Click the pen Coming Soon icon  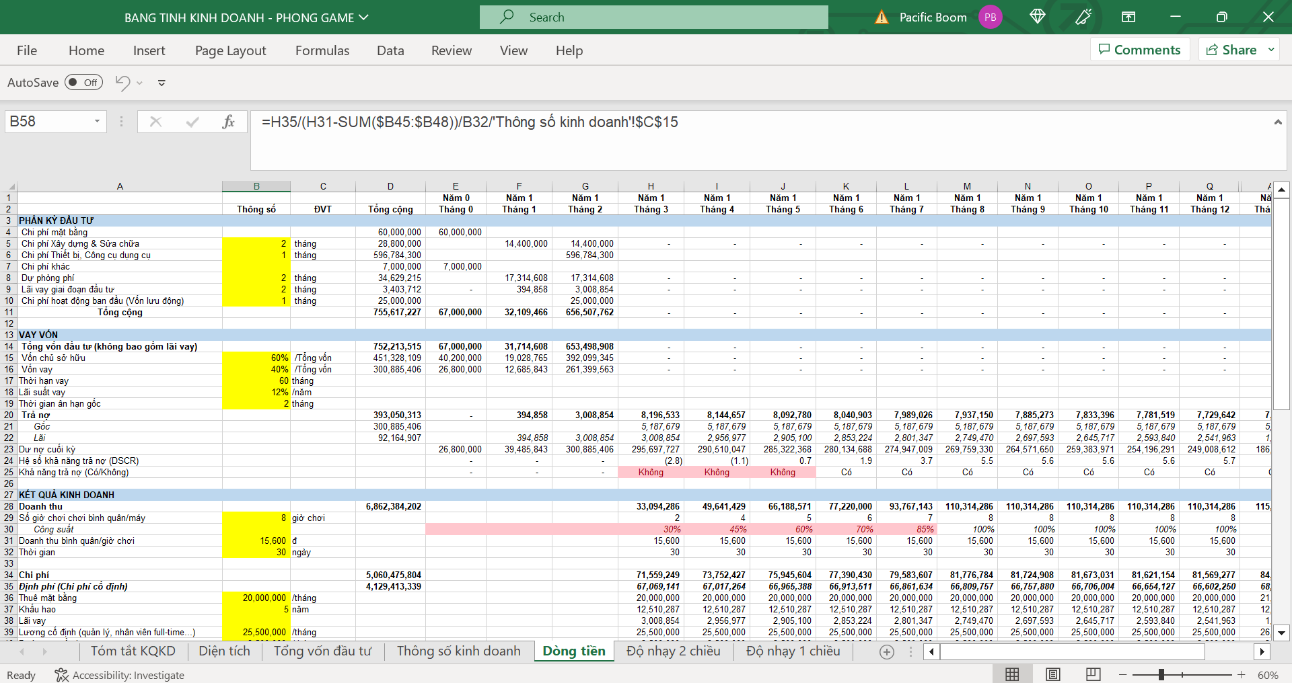click(1083, 17)
